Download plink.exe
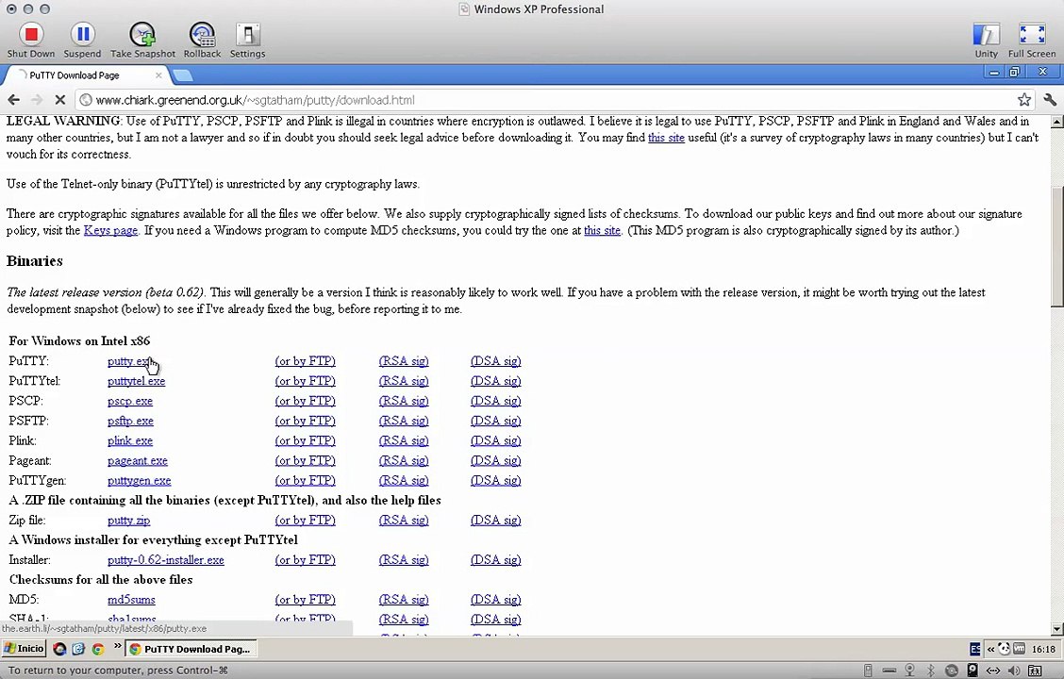 coord(129,441)
